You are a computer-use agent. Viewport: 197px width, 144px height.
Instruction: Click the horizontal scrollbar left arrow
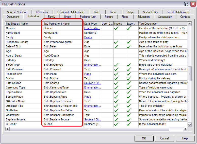pos(7,129)
